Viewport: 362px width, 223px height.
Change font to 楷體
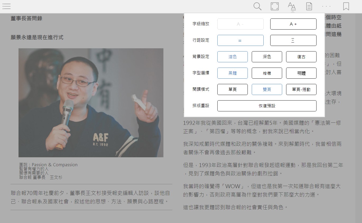tap(267, 73)
